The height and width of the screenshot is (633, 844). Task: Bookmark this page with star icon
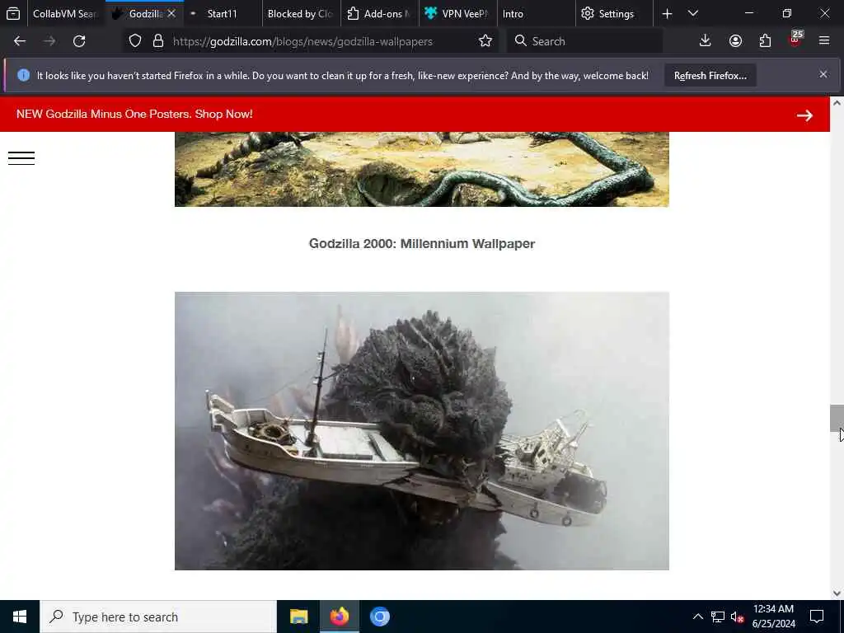click(x=485, y=41)
